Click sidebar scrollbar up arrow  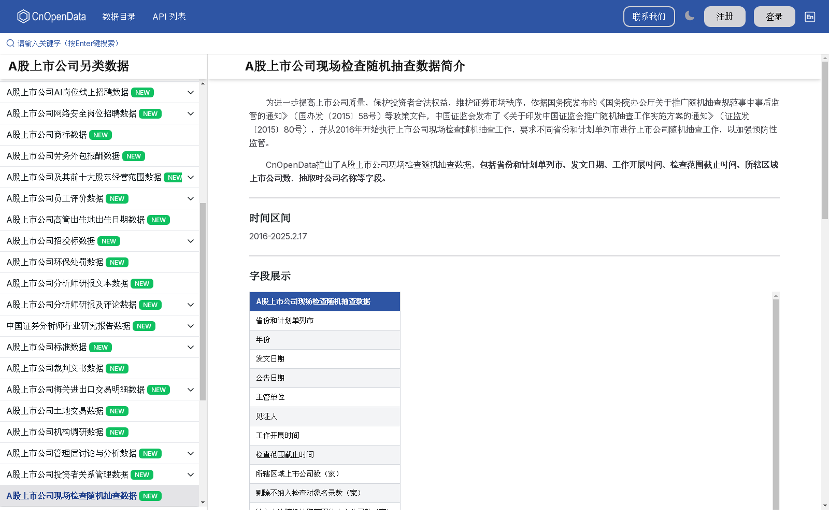point(203,83)
